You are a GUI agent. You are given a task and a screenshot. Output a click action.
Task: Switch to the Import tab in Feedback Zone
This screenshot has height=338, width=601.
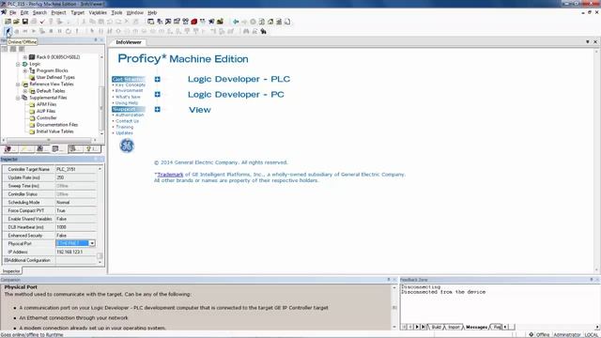pos(454,327)
